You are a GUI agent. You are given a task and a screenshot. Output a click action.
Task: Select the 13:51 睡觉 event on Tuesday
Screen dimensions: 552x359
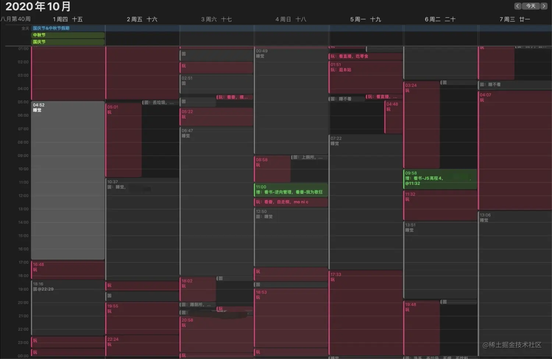440,260
